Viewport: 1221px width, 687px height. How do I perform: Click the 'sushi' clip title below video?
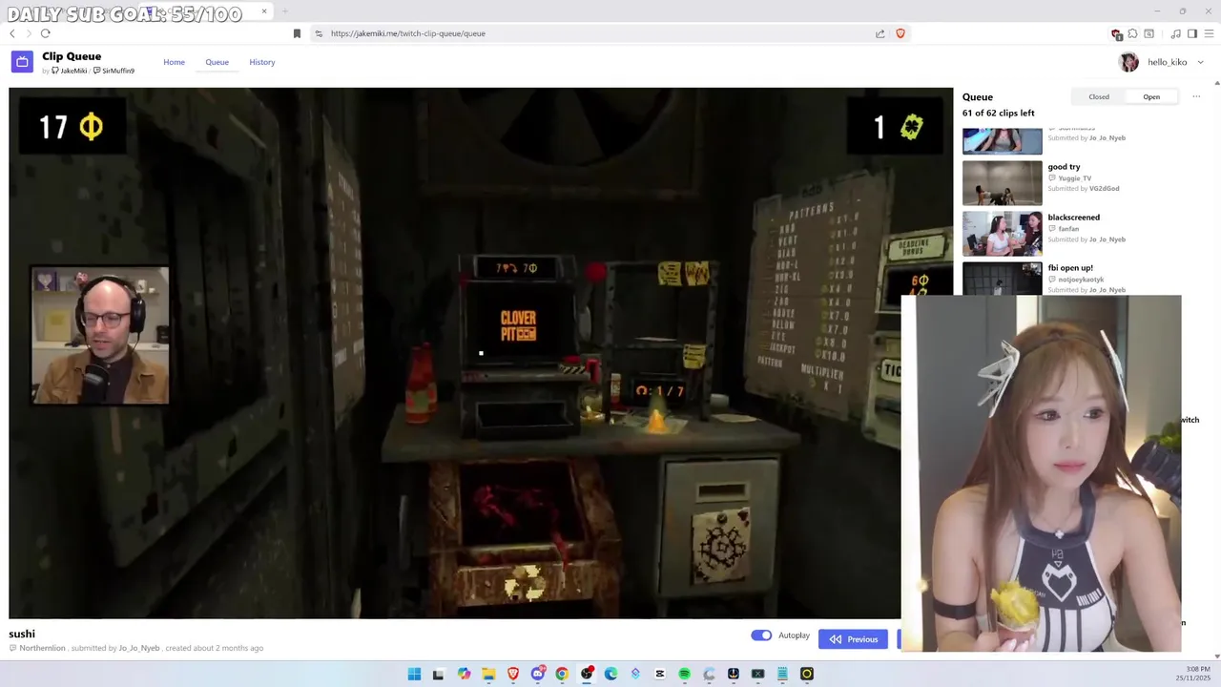(22, 634)
